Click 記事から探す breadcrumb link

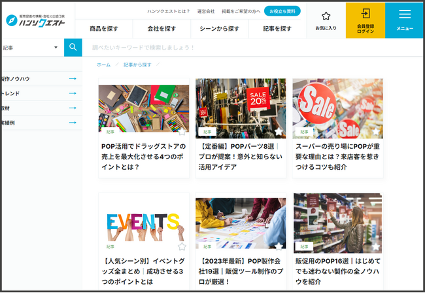tap(137, 65)
